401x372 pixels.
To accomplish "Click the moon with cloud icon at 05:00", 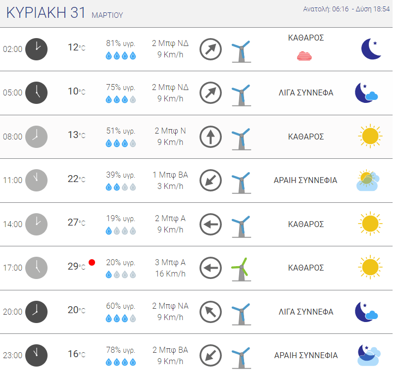I will click(x=366, y=93).
